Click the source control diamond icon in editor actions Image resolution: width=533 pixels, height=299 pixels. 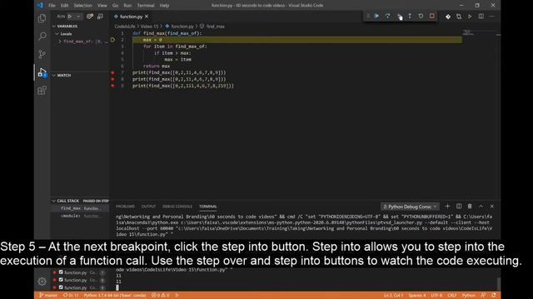point(448,17)
